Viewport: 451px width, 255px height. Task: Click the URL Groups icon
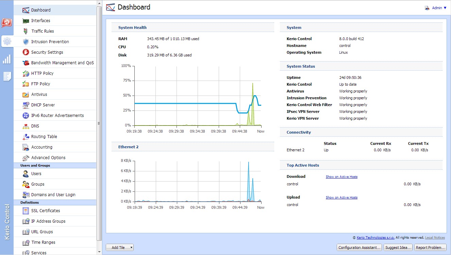click(26, 232)
